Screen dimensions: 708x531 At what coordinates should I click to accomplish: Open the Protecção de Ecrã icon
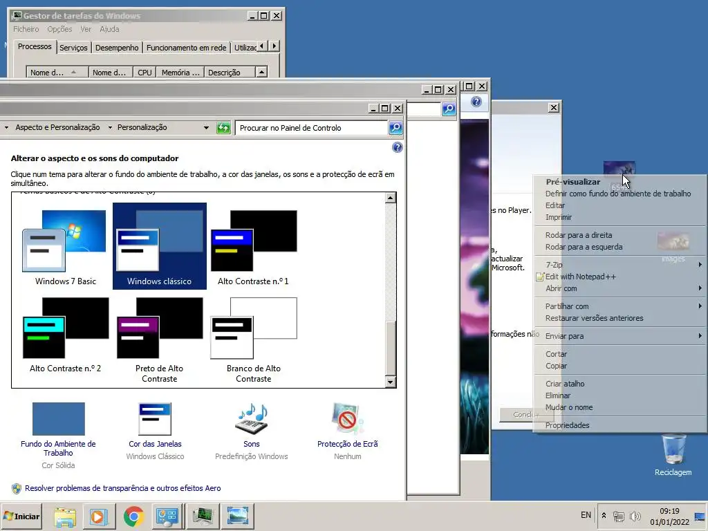[x=347, y=418]
